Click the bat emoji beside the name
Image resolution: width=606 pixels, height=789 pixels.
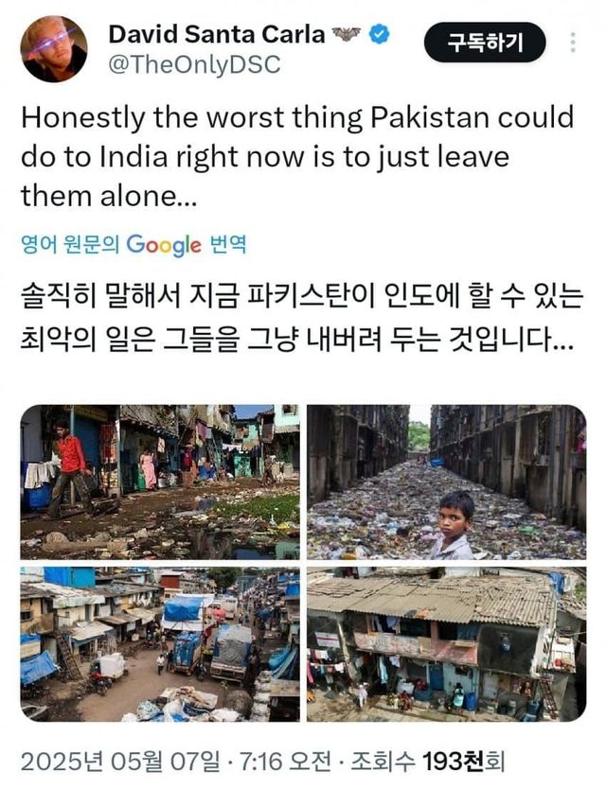pyautogui.click(x=347, y=34)
